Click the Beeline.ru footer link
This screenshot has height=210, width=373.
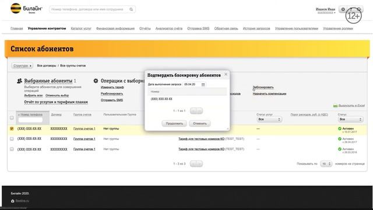pos(22,201)
